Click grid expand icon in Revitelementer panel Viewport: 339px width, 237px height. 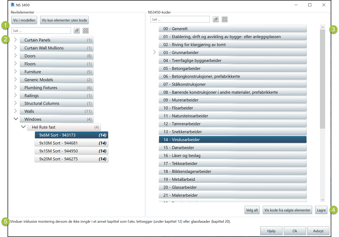(x=86, y=31)
